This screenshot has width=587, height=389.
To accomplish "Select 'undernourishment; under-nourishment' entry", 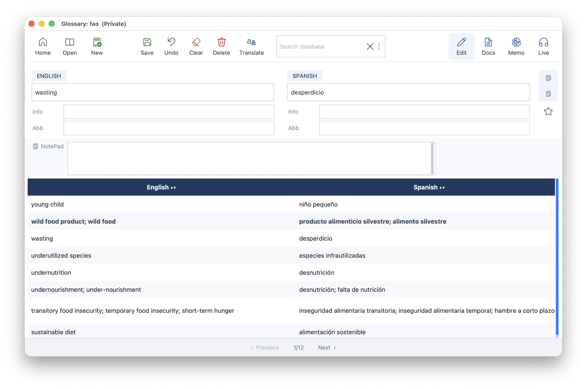I will click(x=291, y=290).
